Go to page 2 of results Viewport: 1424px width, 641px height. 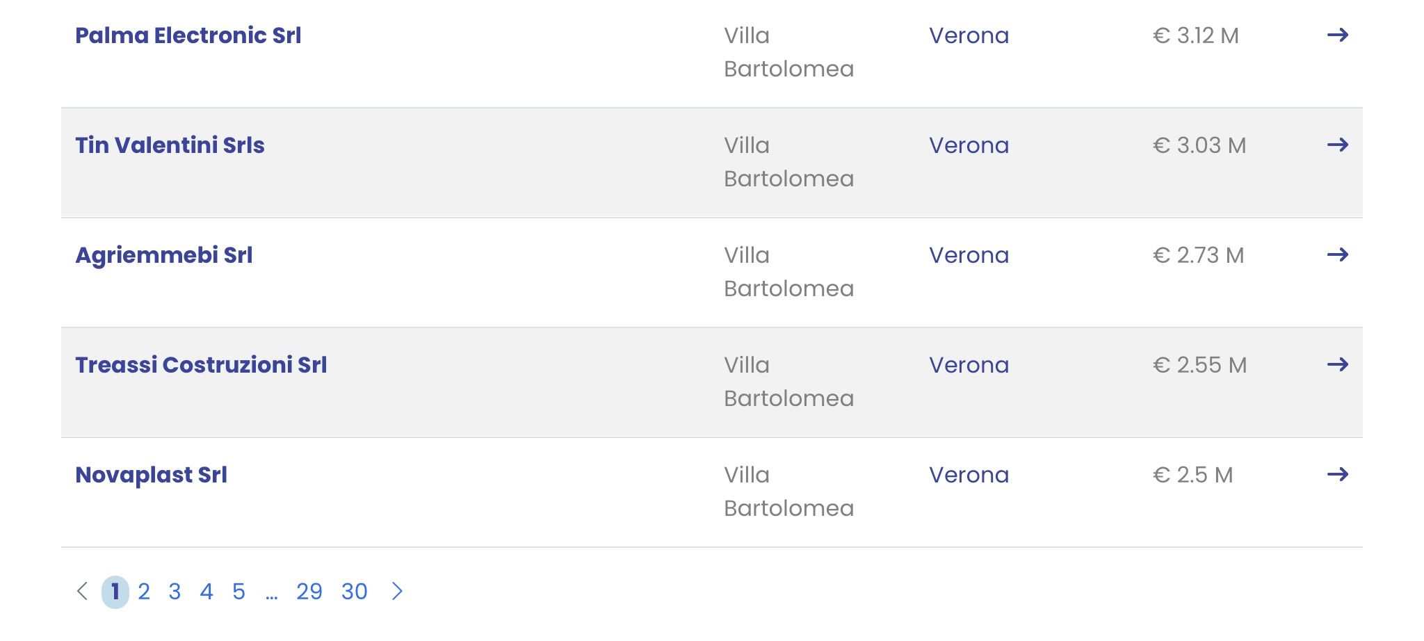[x=144, y=592]
